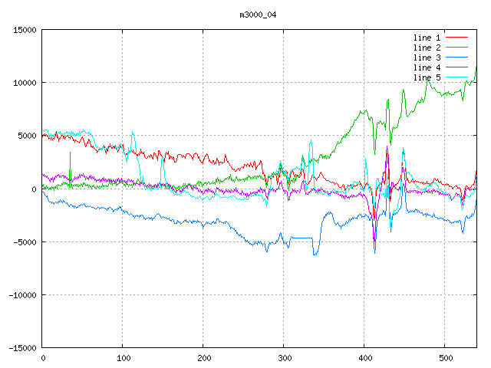Image resolution: width=491 pixels, height=368 pixels.
Task: Select the 'line 5' legend label
Action: [427, 77]
